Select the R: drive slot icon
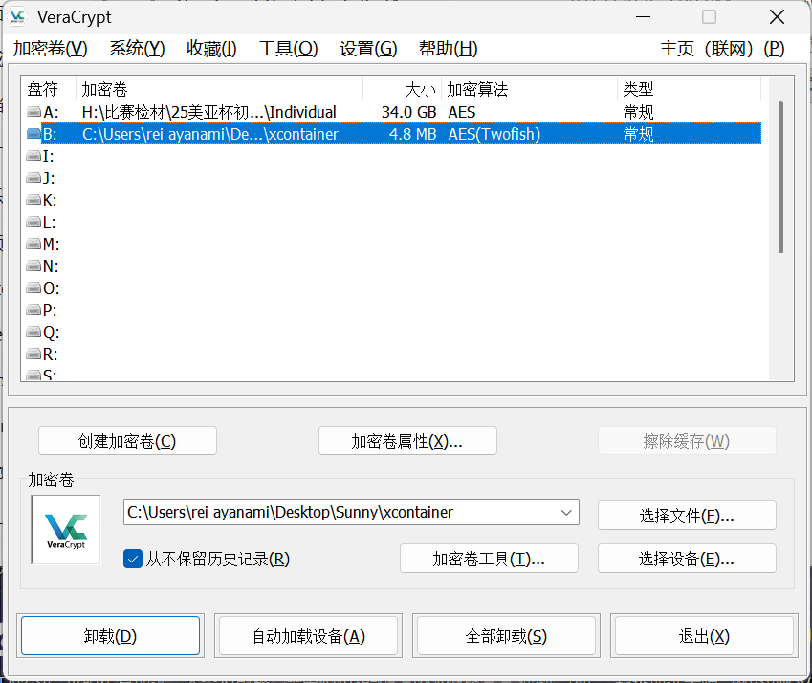This screenshot has height=683, width=812. [x=33, y=354]
